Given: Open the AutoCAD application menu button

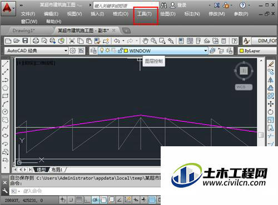Looking at the screenshot, I should coord(8,8).
